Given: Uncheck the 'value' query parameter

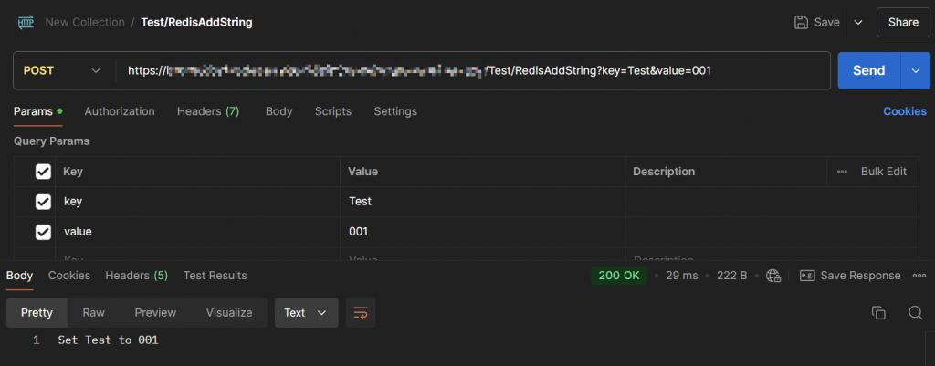Looking at the screenshot, I should tap(43, 232).
